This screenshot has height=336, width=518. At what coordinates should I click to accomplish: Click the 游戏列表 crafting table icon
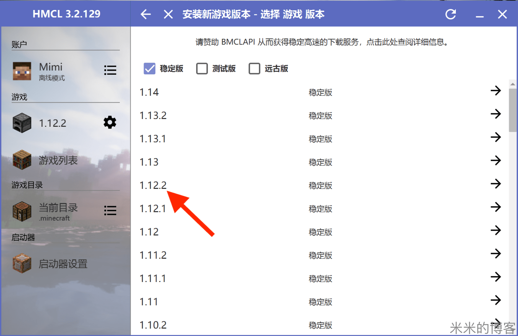[x=21, y=160]
